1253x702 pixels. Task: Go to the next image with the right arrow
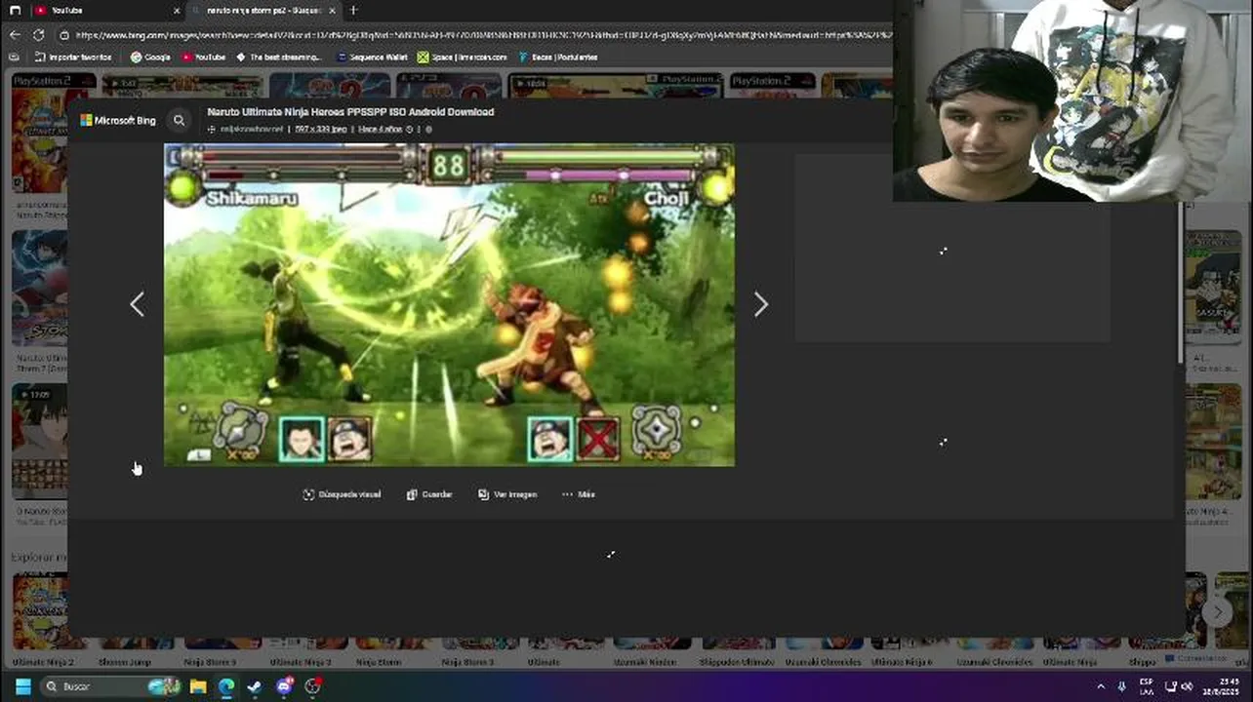760,304
